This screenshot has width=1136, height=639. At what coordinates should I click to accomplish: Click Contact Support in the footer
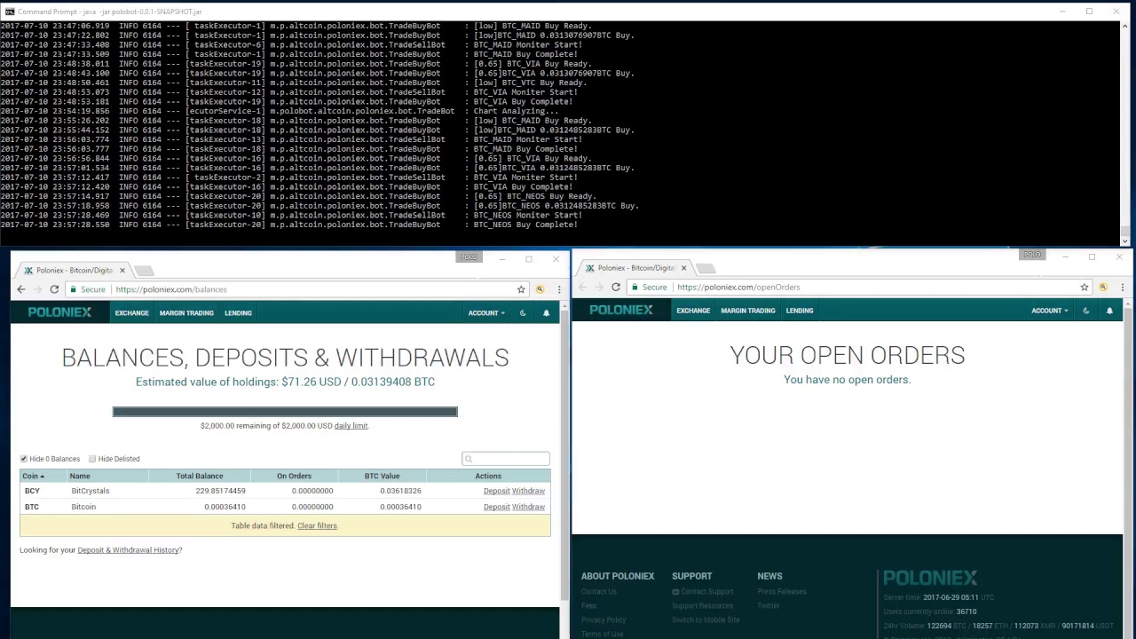click(703, 591)
